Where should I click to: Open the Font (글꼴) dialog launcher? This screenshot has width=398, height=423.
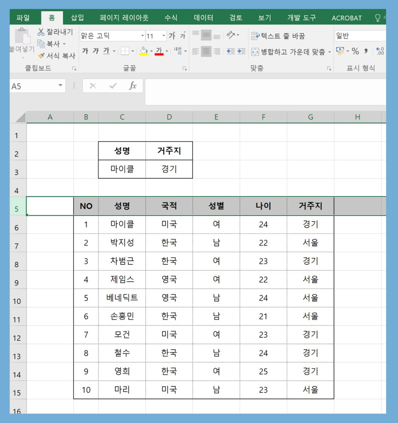pos(185,69)
